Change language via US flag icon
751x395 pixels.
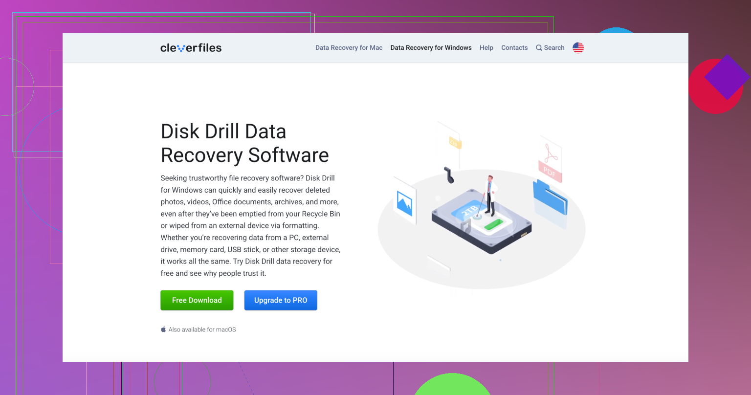[x=578, y=47]
